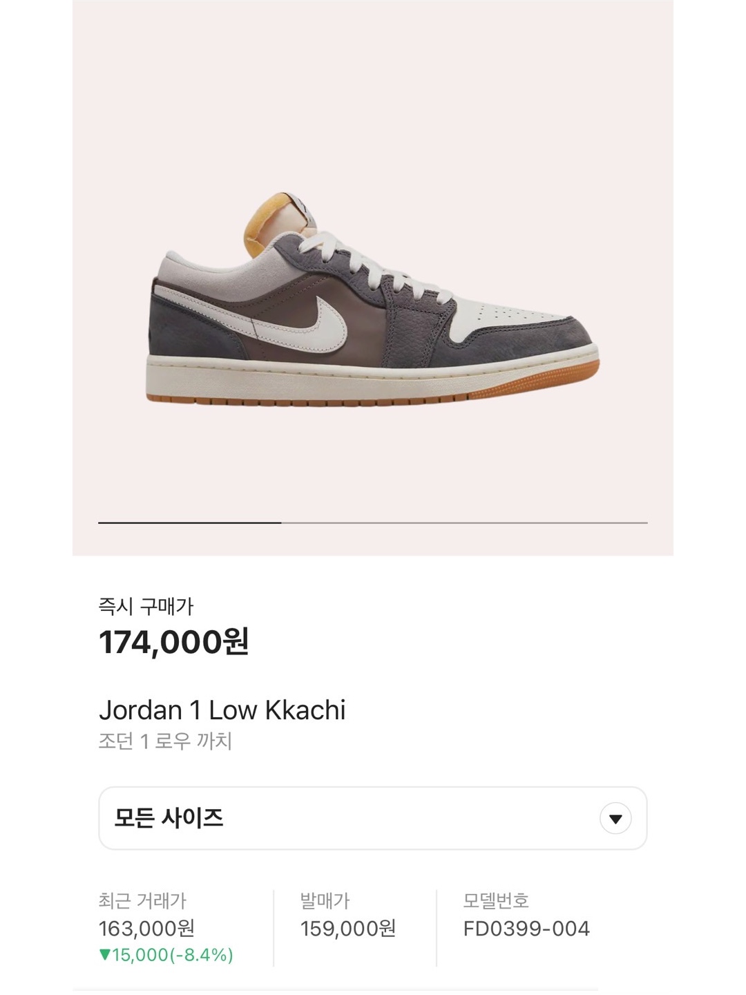The height and width of the screenshot is (995, 746).
Task: Click the light gray portion of carousel indicator
Action: coord(464,523)
